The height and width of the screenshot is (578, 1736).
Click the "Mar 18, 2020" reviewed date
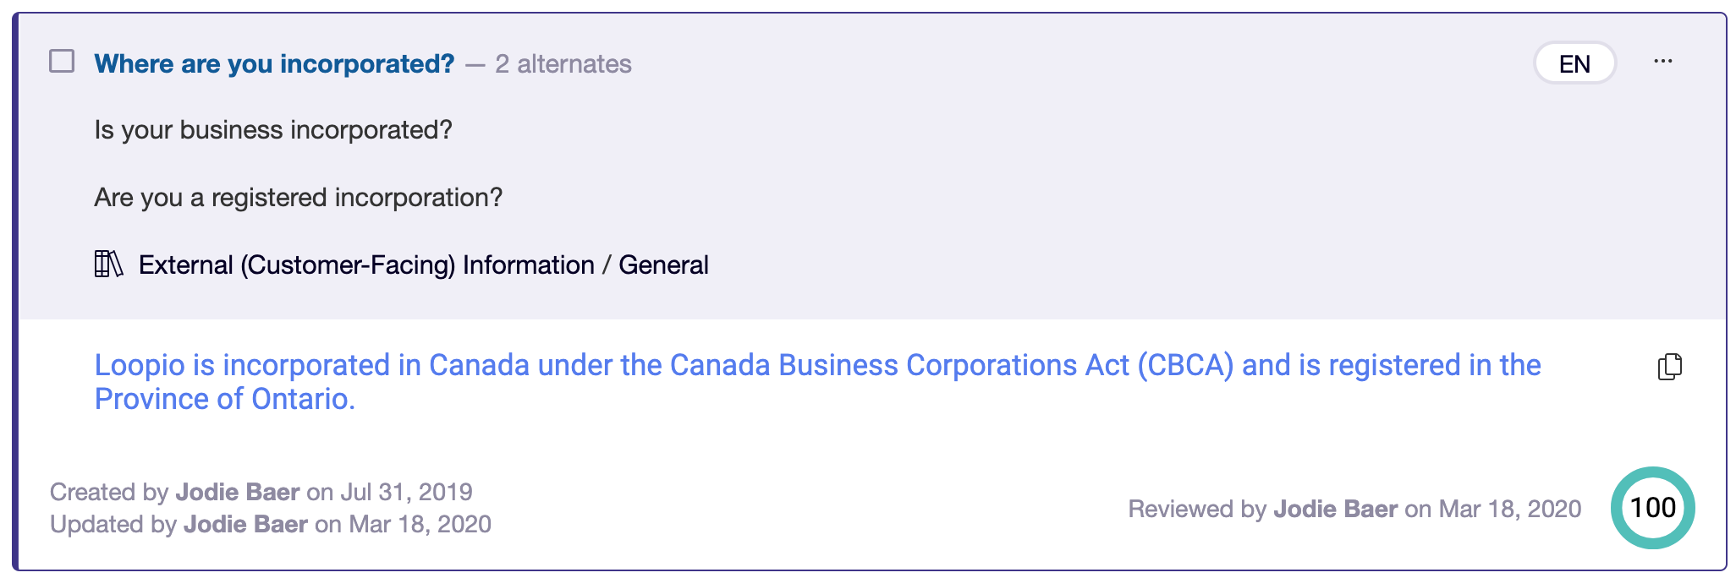[1509, 509]
